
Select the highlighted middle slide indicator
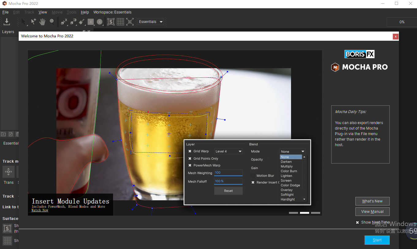[x=305, y=213]
